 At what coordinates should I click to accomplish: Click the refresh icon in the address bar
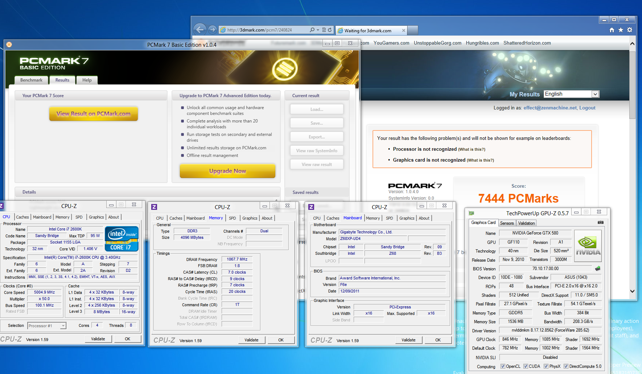coord(330,30)
